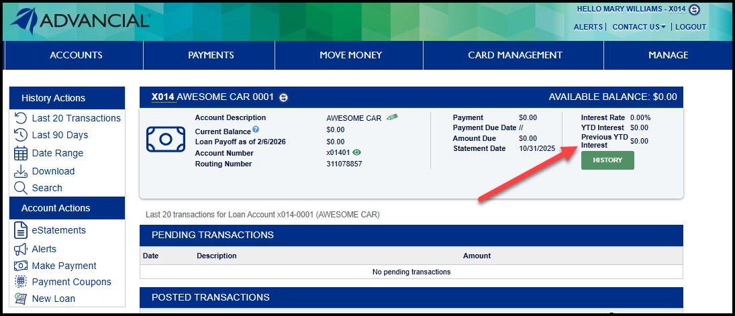Open the CARD MANAGEMENT menu
This screenshot has height=316, width=735.
[x=515, y=55]
